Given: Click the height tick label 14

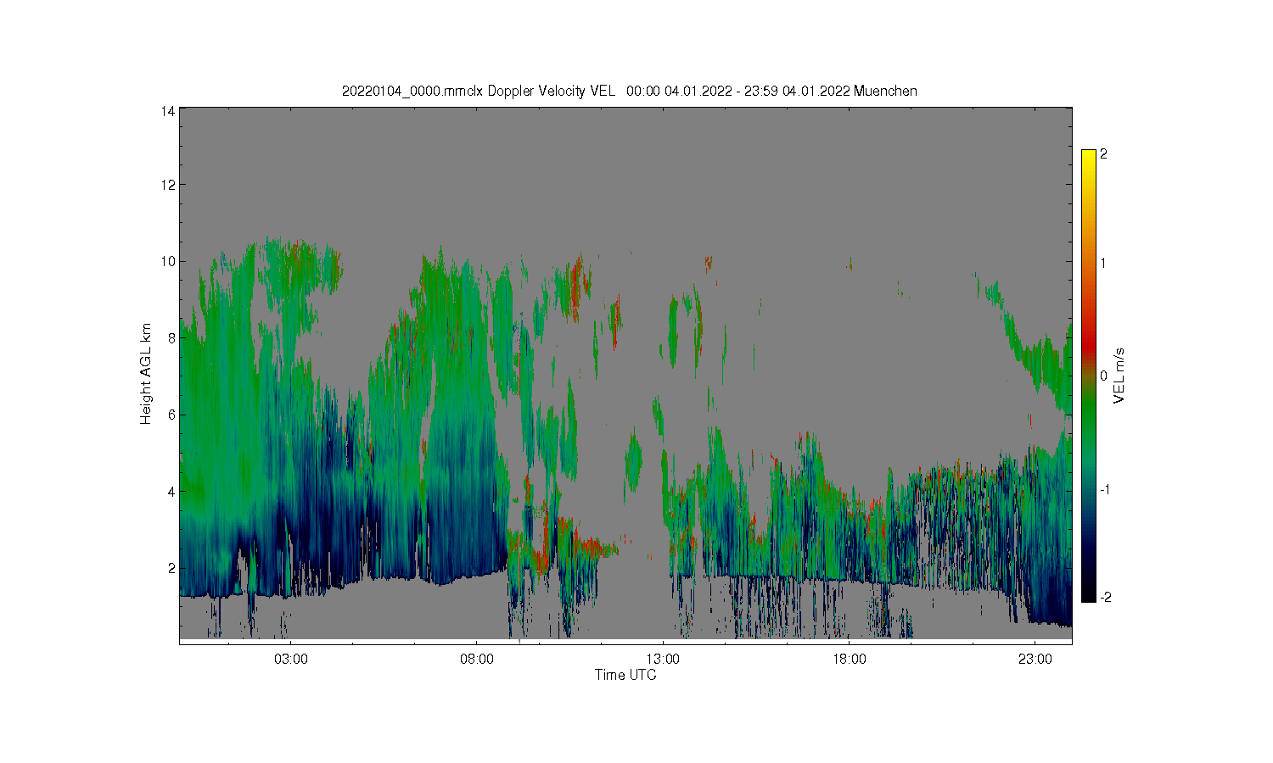Looking at the screenshot, I should (x=168, y=111).
